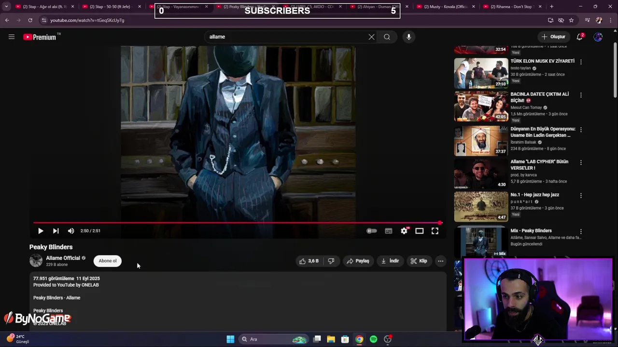Click the tesla taylan channel name
Screen dimensions: 618x347
[x=520, y=68]
